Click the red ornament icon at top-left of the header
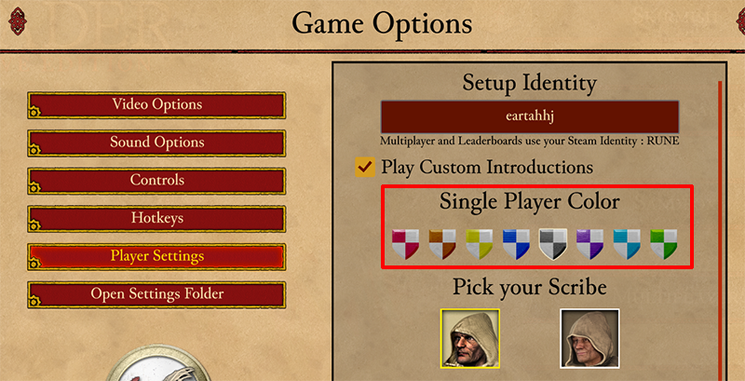The height and width of the screenshot is (381, 745). tap(18, 21)
